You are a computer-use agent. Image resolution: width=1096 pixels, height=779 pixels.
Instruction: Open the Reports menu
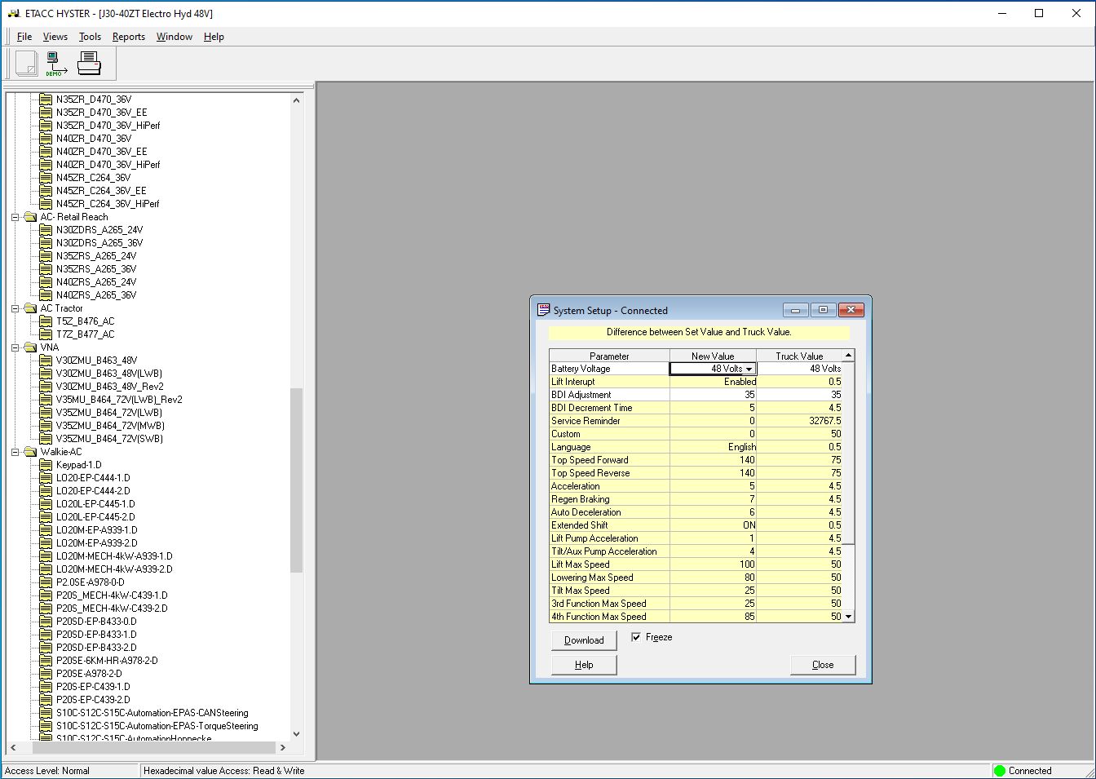[x=128, y=37]
